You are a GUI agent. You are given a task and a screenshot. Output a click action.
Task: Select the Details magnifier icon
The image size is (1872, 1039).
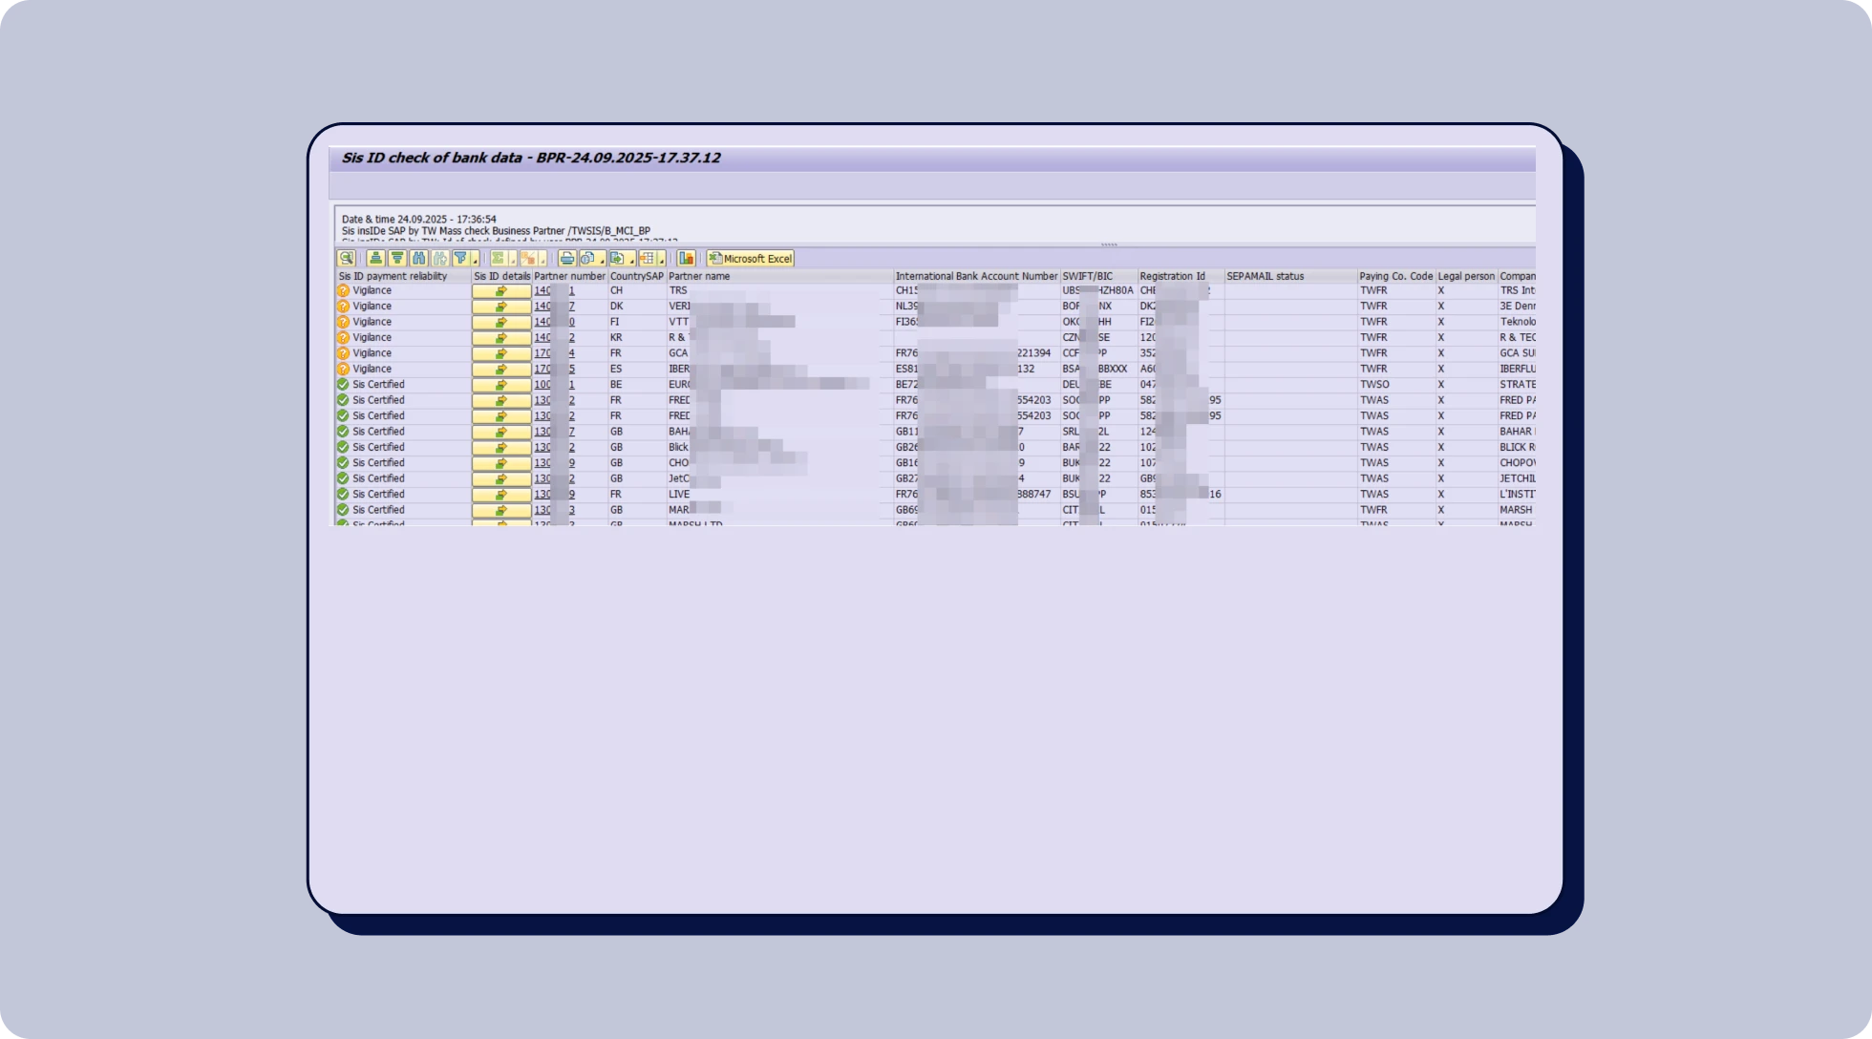[x=345, y=258]
